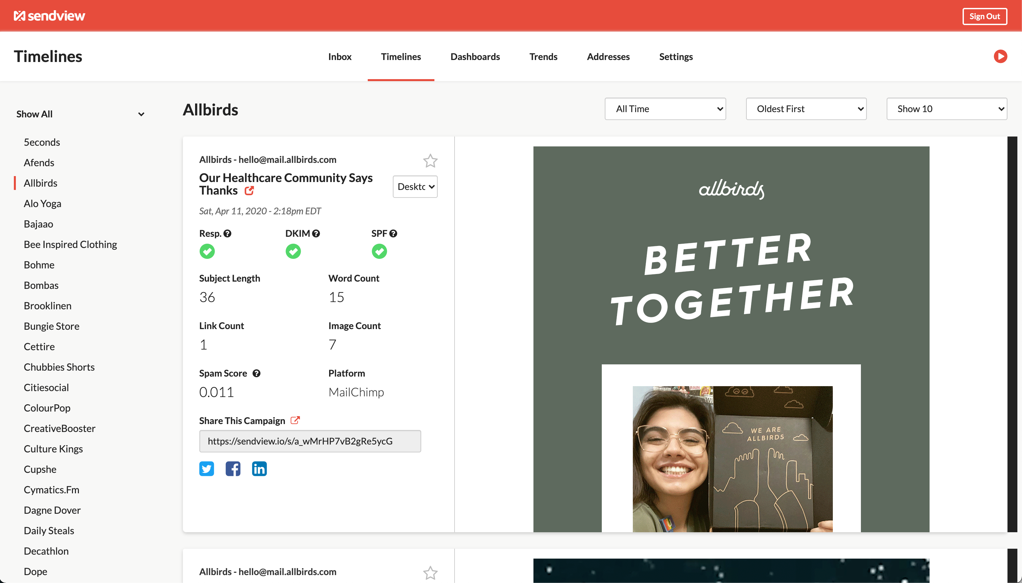Select Bee Inspired Clothing in the sidebar
Image resolution: width=1022 pixels, height=583 pixels.
pyautogui.click(x=70, y=244)
